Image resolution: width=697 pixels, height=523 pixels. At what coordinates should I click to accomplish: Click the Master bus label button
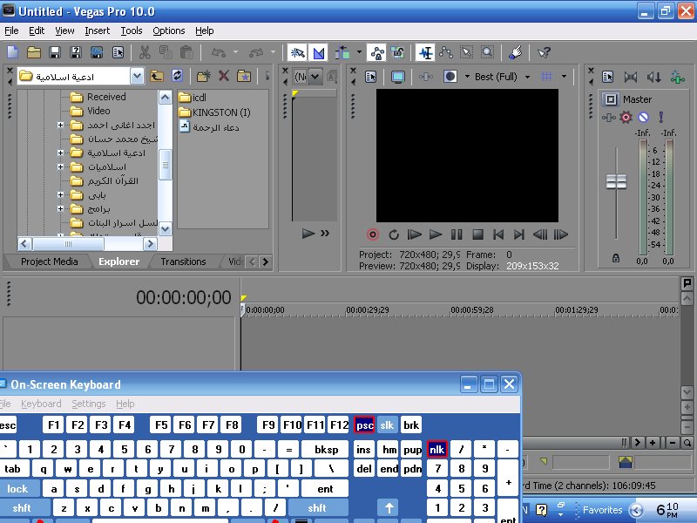pos(611,99)
